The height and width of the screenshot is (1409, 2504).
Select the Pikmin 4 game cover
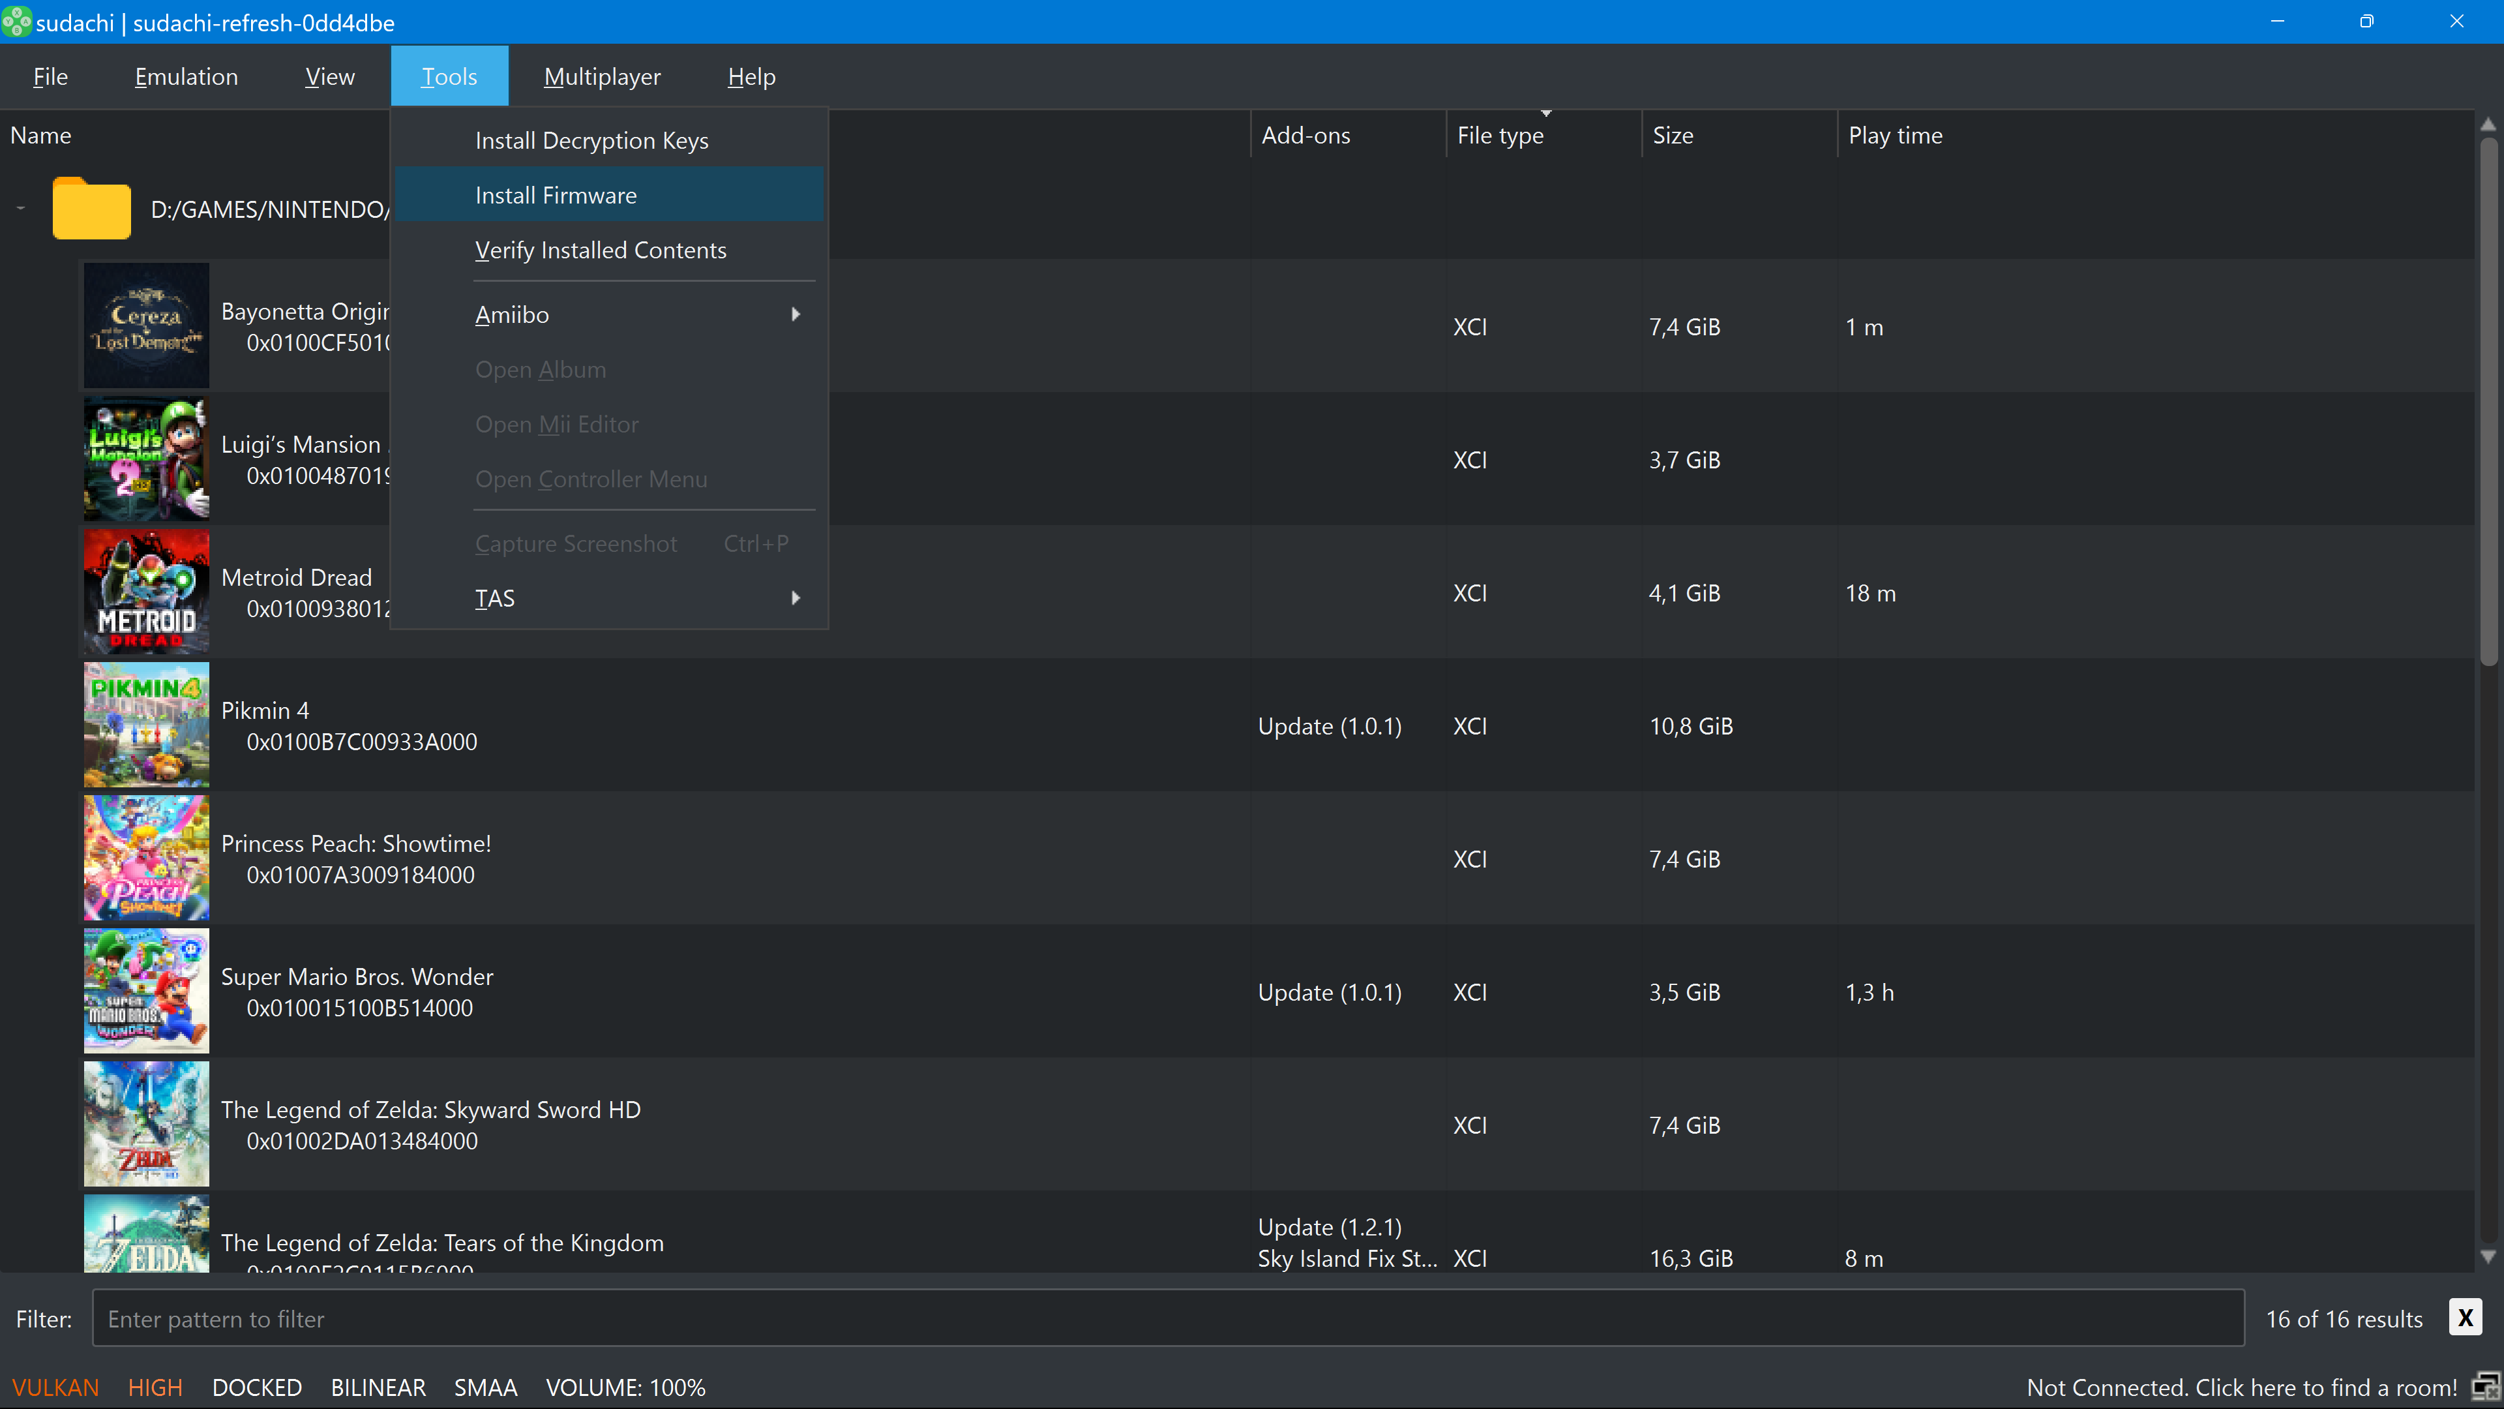tap(146, 725)
